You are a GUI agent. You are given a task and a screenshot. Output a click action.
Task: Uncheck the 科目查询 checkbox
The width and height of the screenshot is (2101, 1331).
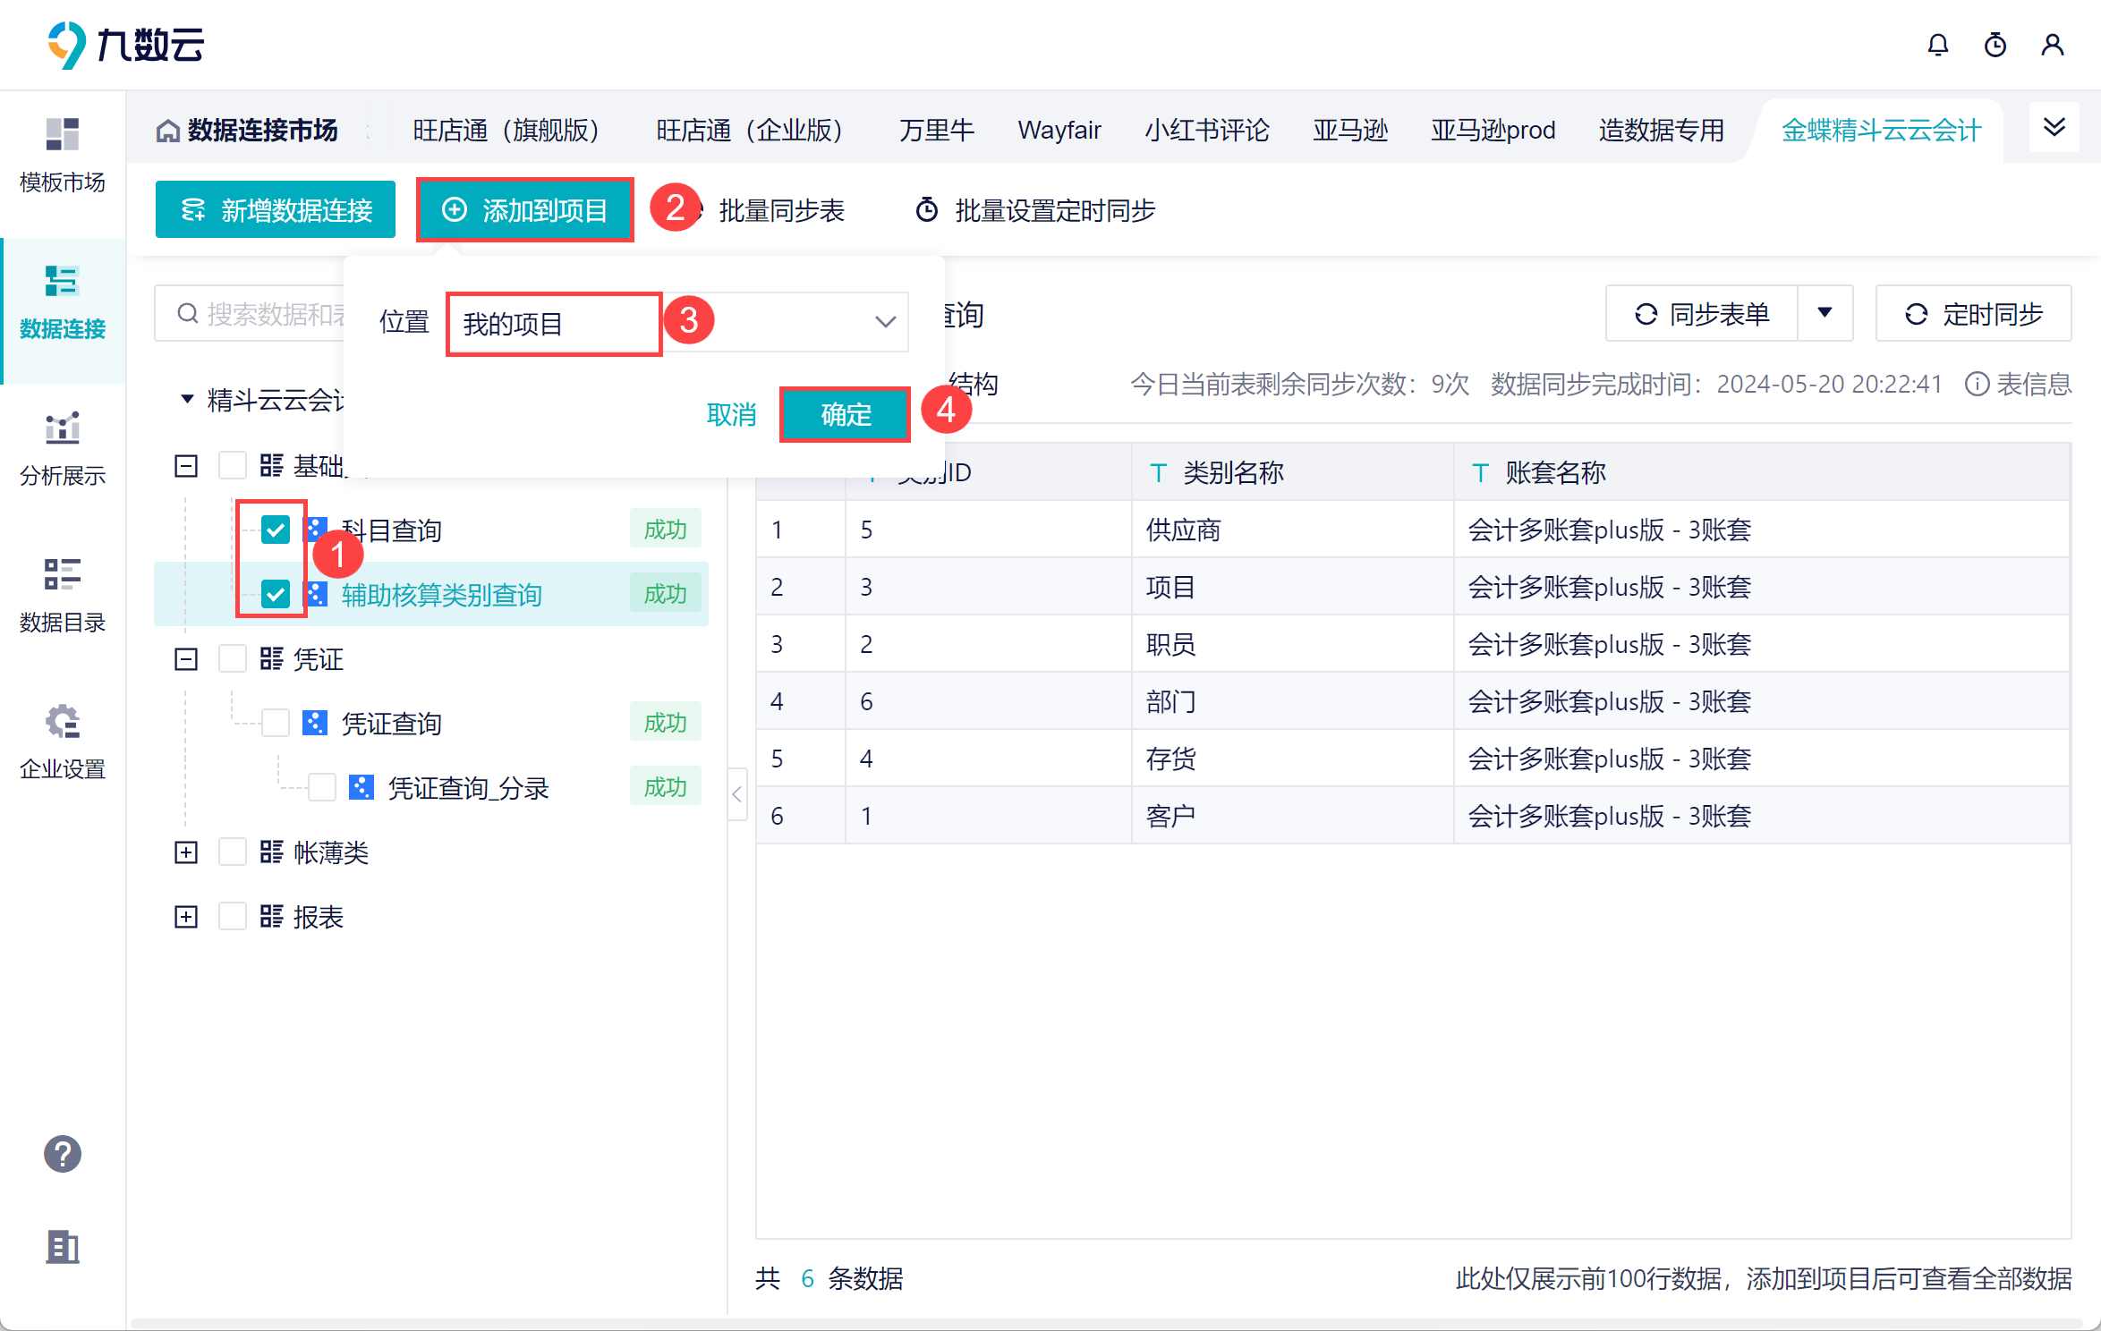[x=276, y=530]
